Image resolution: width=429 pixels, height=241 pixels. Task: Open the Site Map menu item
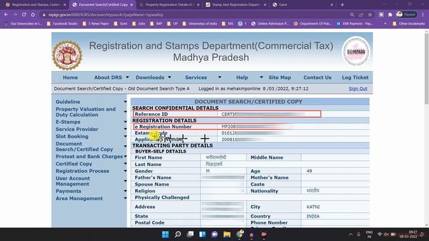pos(280,78)
